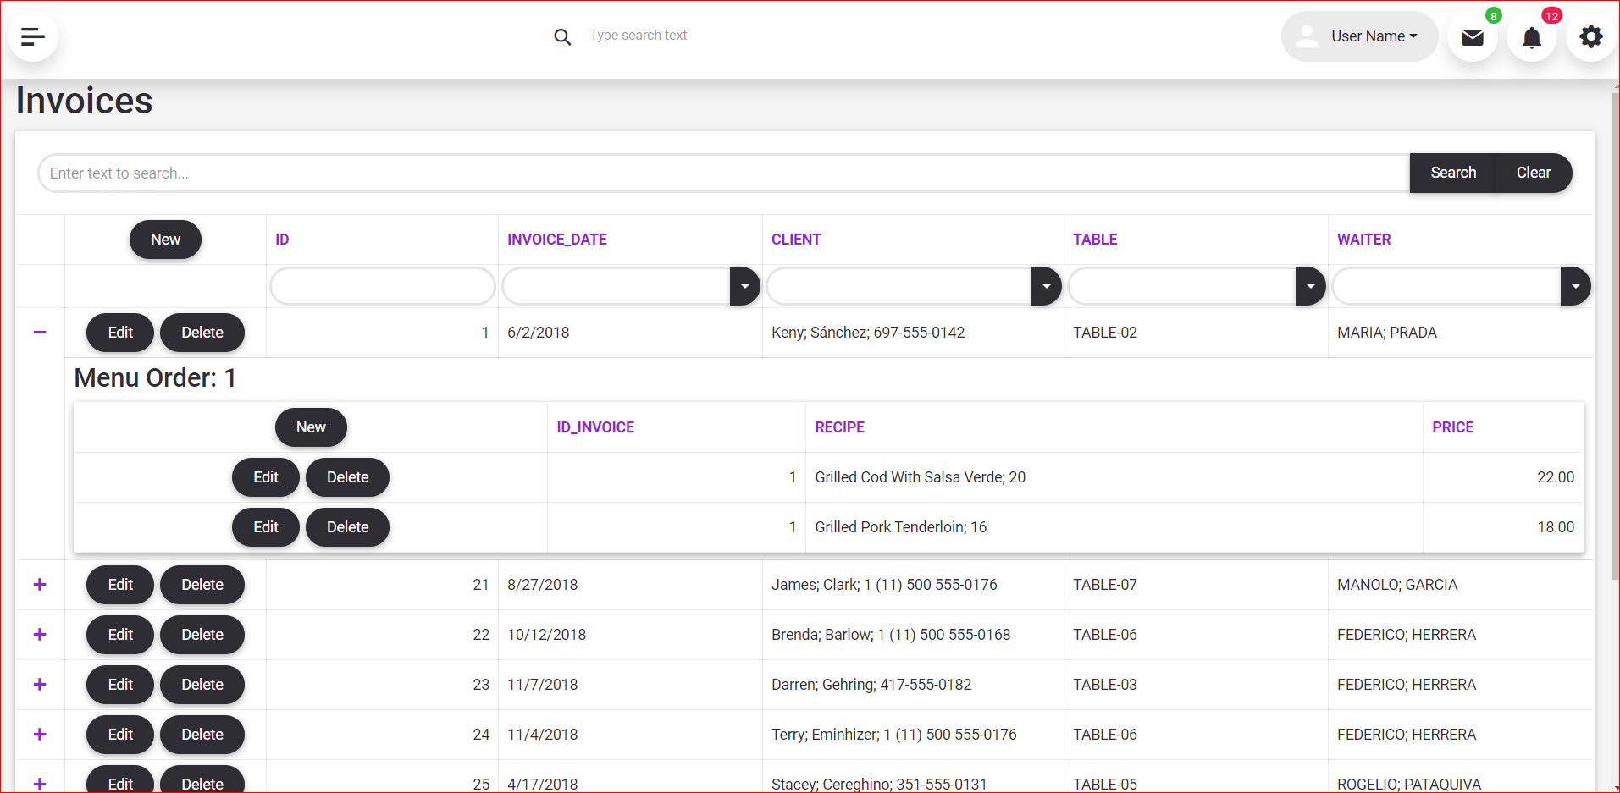The width and height of the screenshot is (1620, 793).
Task: Click the page vertical scrollbar
Action: pos(1615,339)
